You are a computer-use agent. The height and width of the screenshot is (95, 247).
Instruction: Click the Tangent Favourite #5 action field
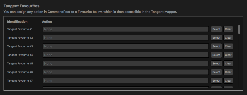click(126, 63)
